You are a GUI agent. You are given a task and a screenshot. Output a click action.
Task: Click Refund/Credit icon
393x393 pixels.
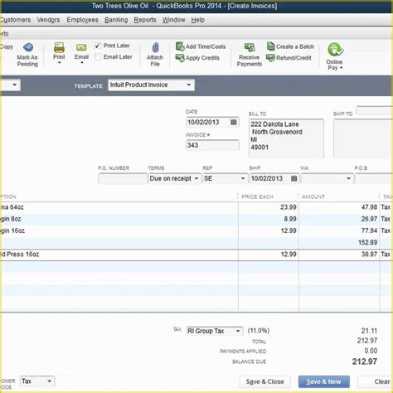(x=270, y=57)
